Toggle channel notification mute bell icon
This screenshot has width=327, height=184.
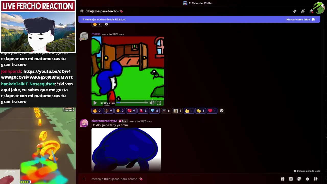tap(303, 11)
